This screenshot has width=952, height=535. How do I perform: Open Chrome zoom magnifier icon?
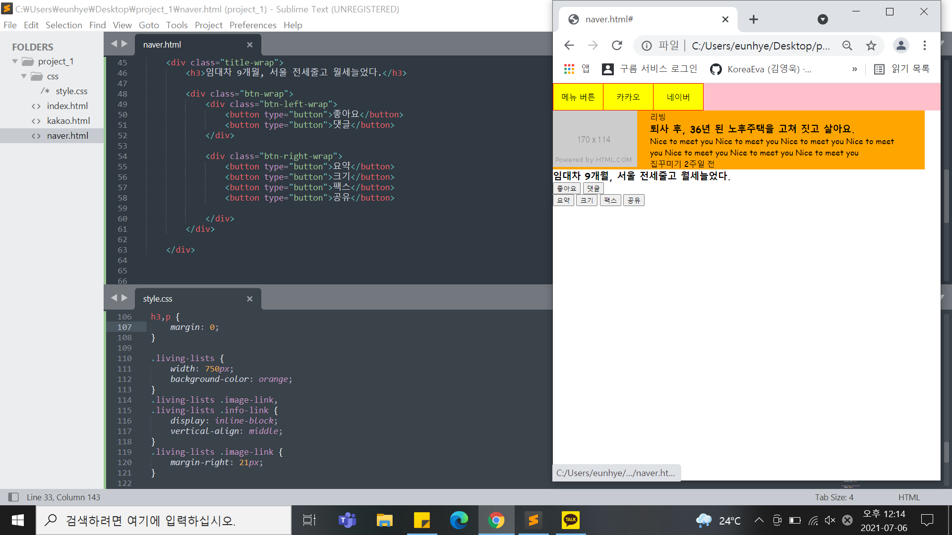tap(847, 46)
